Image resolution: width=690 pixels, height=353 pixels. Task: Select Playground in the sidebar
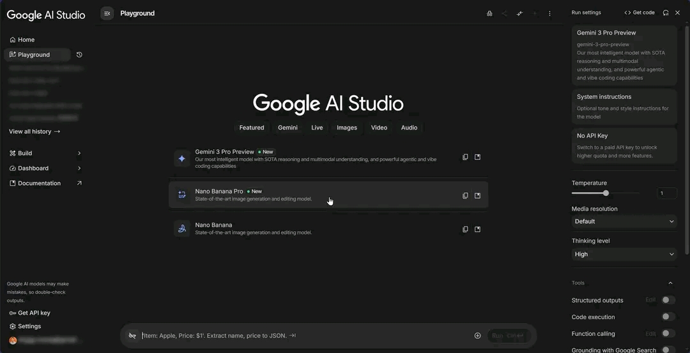pyautogui.click(x=38, y=55)
